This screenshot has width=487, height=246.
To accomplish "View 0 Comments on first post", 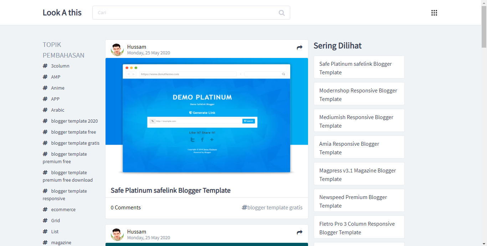I will click(x=125, y=207).
